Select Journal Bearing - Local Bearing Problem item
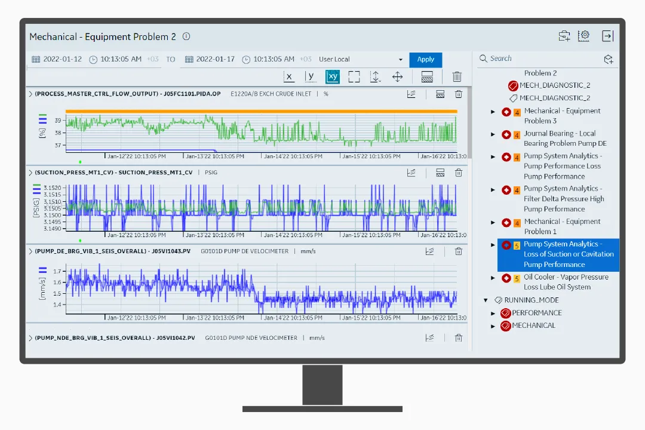645x430 pixels. point(559,139)
